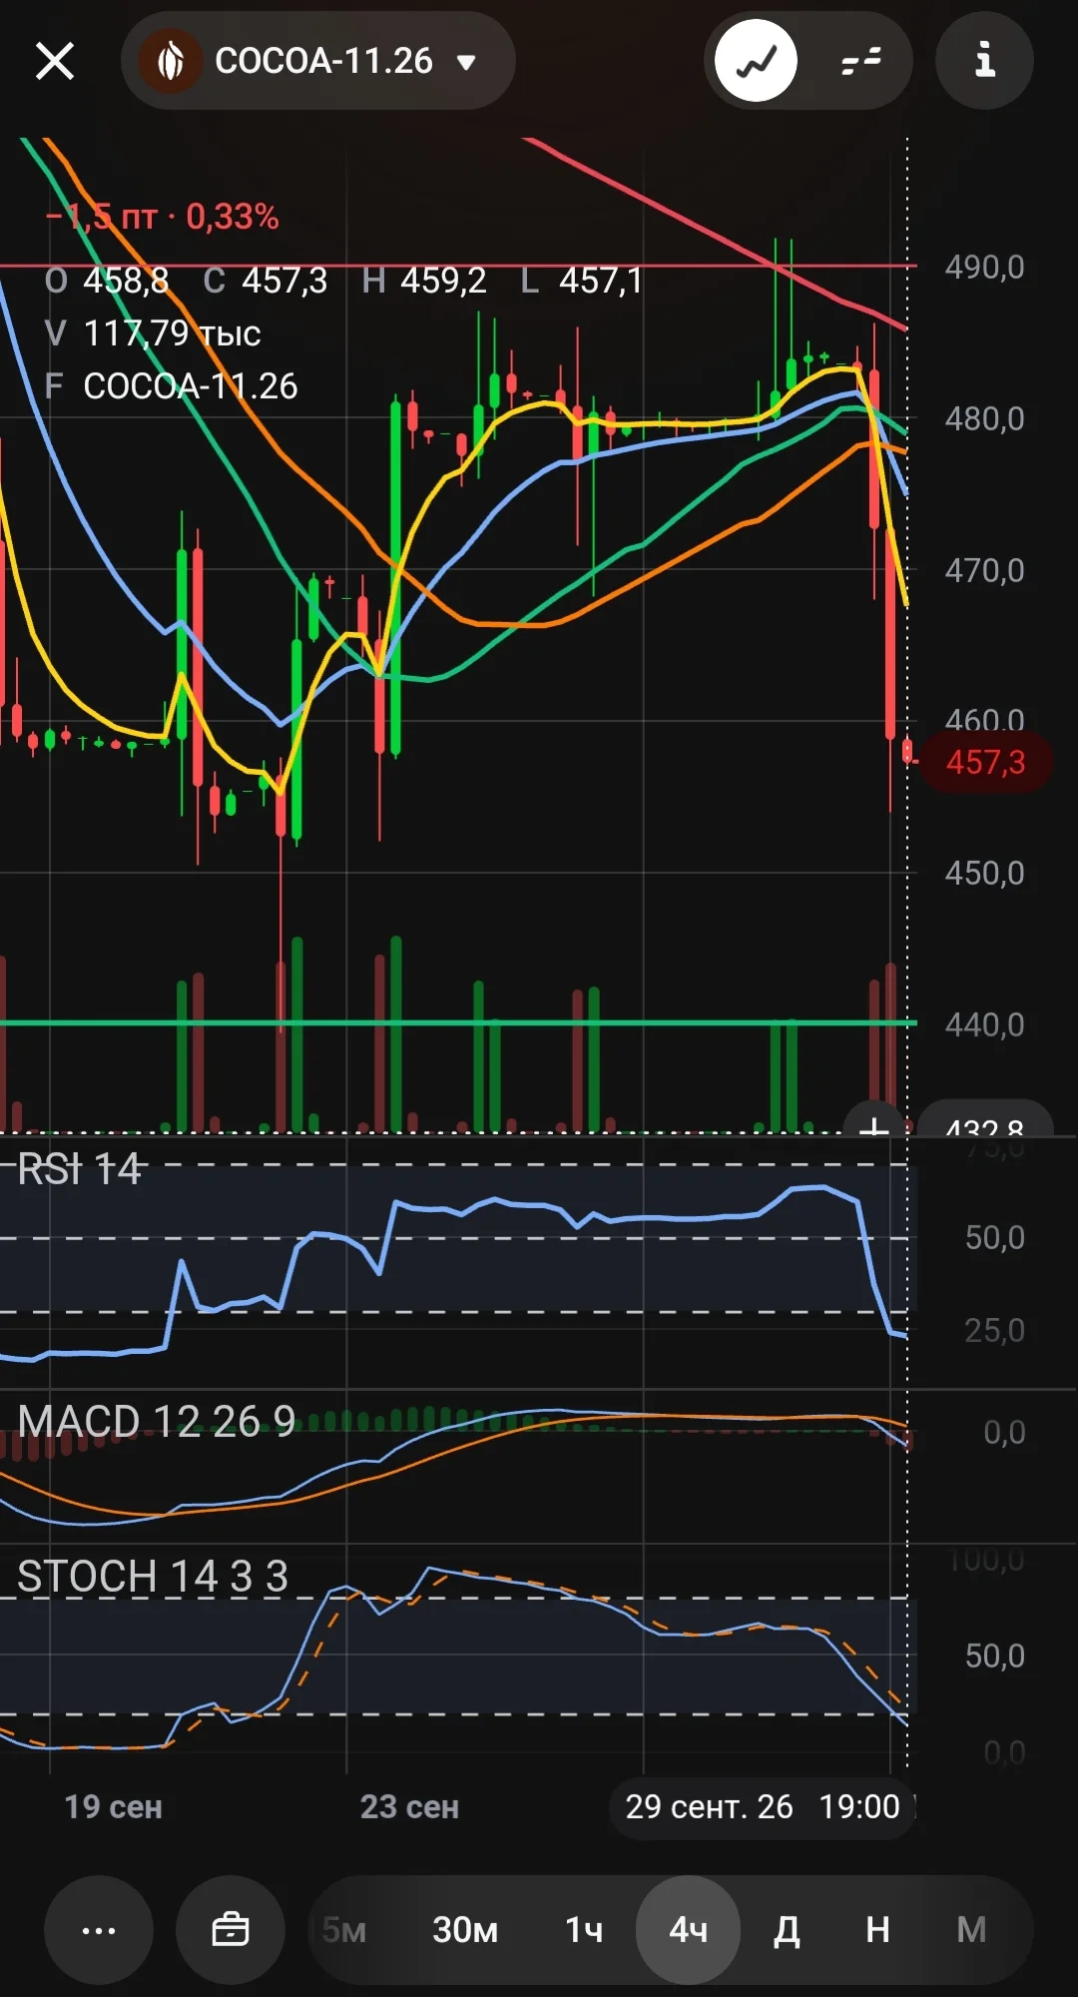1078x1997 pixels.
Task: Open the three-dots more options menu
Action: [x=98, y=1929]
